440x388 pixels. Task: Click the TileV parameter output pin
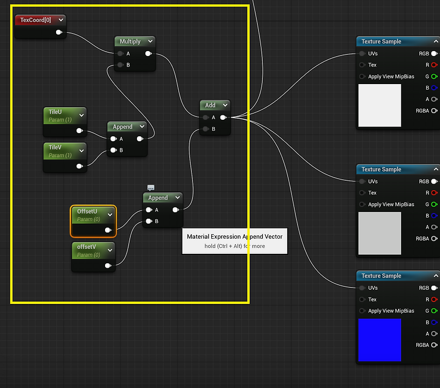pyautogui.click(x=80, y=166)
